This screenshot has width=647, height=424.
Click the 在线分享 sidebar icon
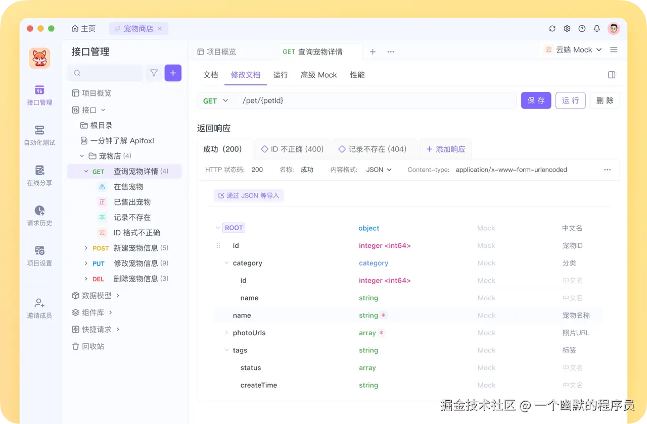tap(39, 176)
